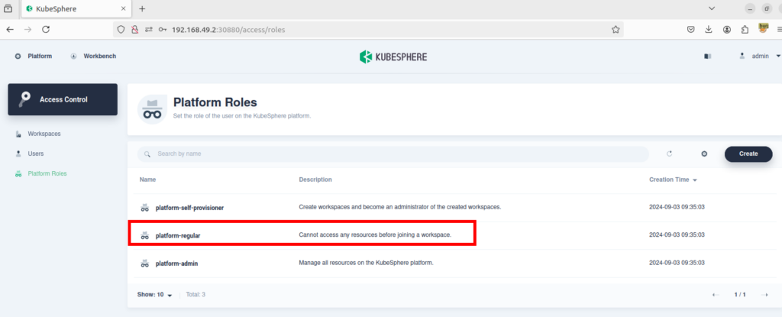
Task: Click the shield tracking protection icon
Action: pos(120,30)
